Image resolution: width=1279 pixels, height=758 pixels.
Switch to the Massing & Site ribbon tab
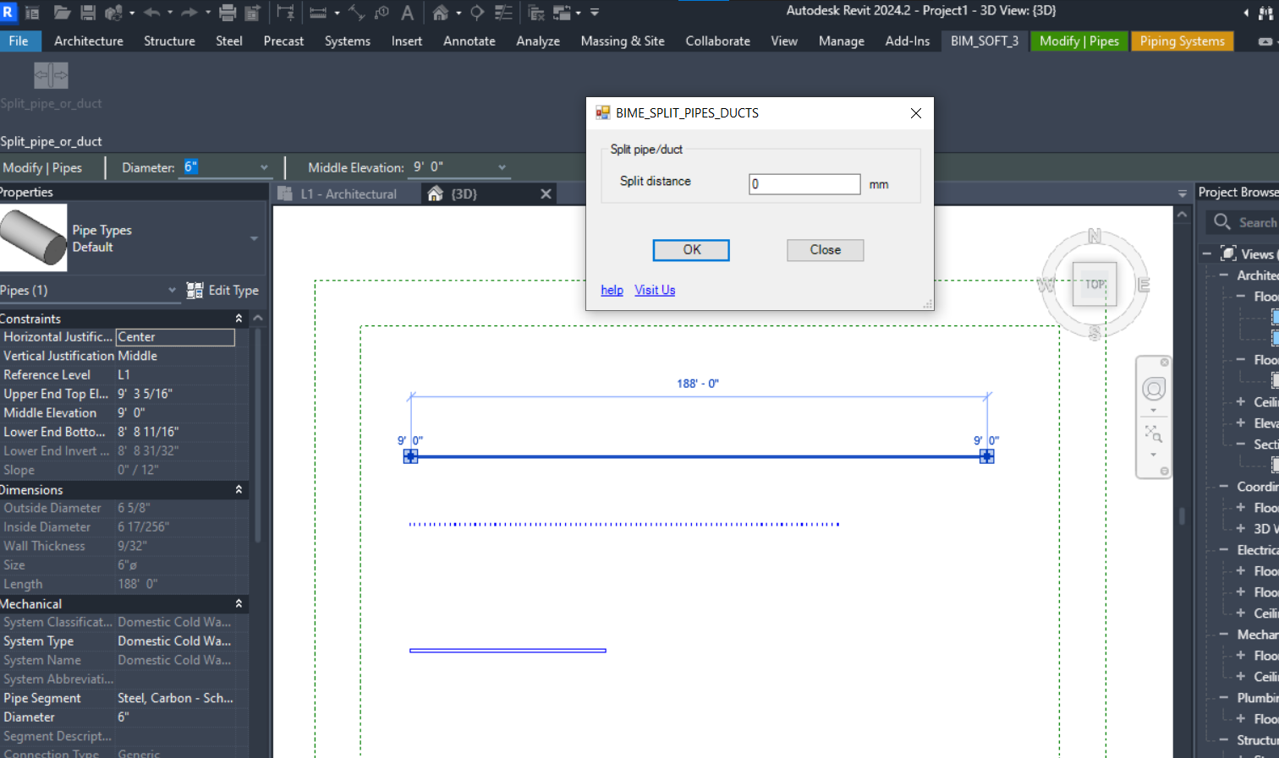coord(623,41)
